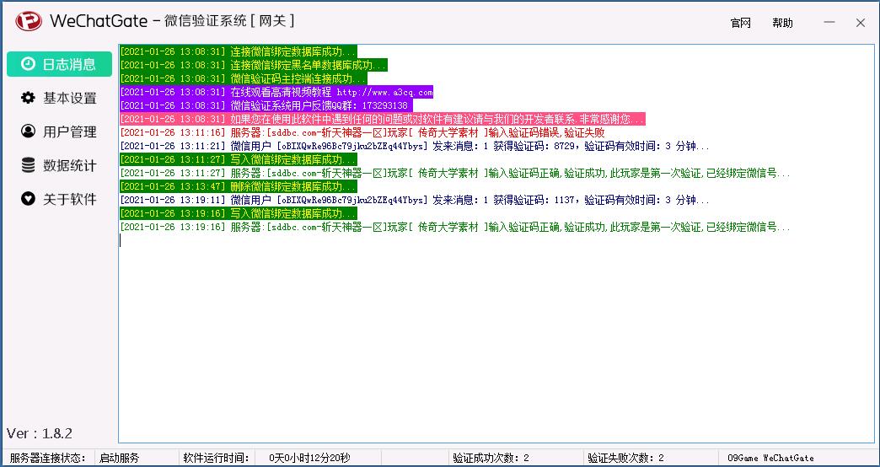Image resolution: width=880 pixels, height=467 pixels.
Task: Click the pink developer contact notice line
Action: coord(382,119)
